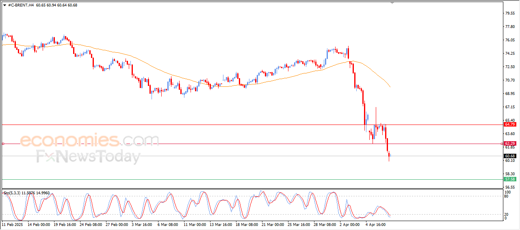Image resolution: width=520 pixels, height=230 pixels.
Task: Select the green 57.58 price label
Action: tap(510, 179)
